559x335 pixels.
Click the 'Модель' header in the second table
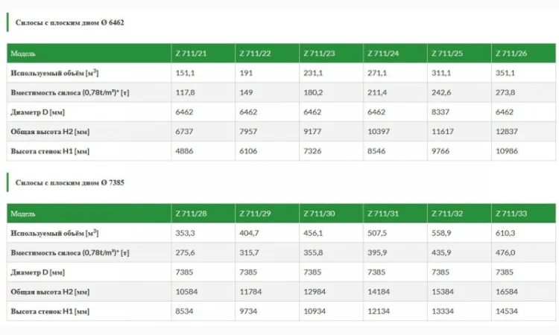(23, 214)
